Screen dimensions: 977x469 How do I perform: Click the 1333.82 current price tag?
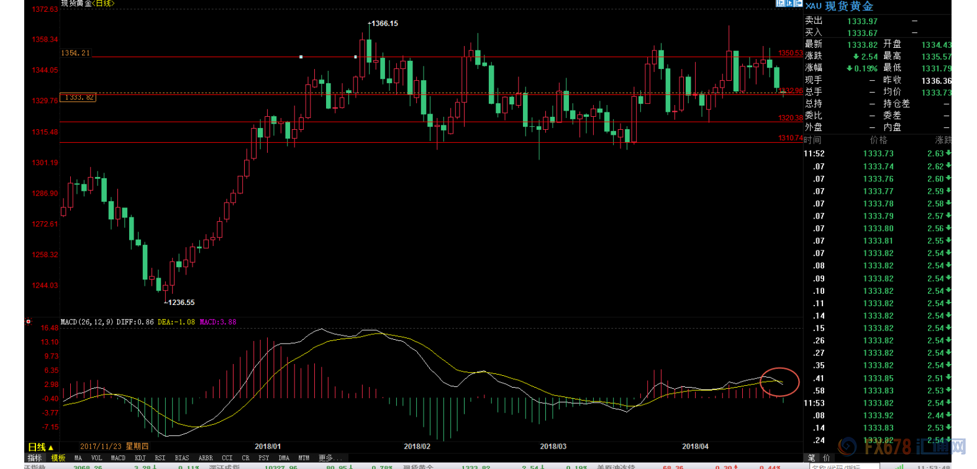click(x=78, y=98)
